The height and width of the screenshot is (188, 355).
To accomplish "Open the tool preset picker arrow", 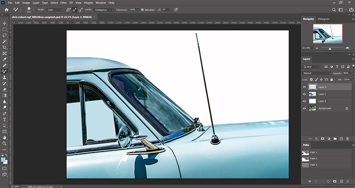I will (21, 10).
